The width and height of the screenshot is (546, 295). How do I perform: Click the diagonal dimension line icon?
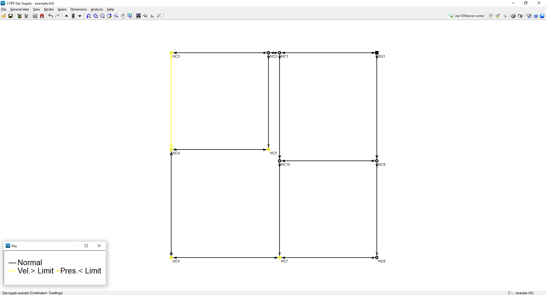[159, 16]
